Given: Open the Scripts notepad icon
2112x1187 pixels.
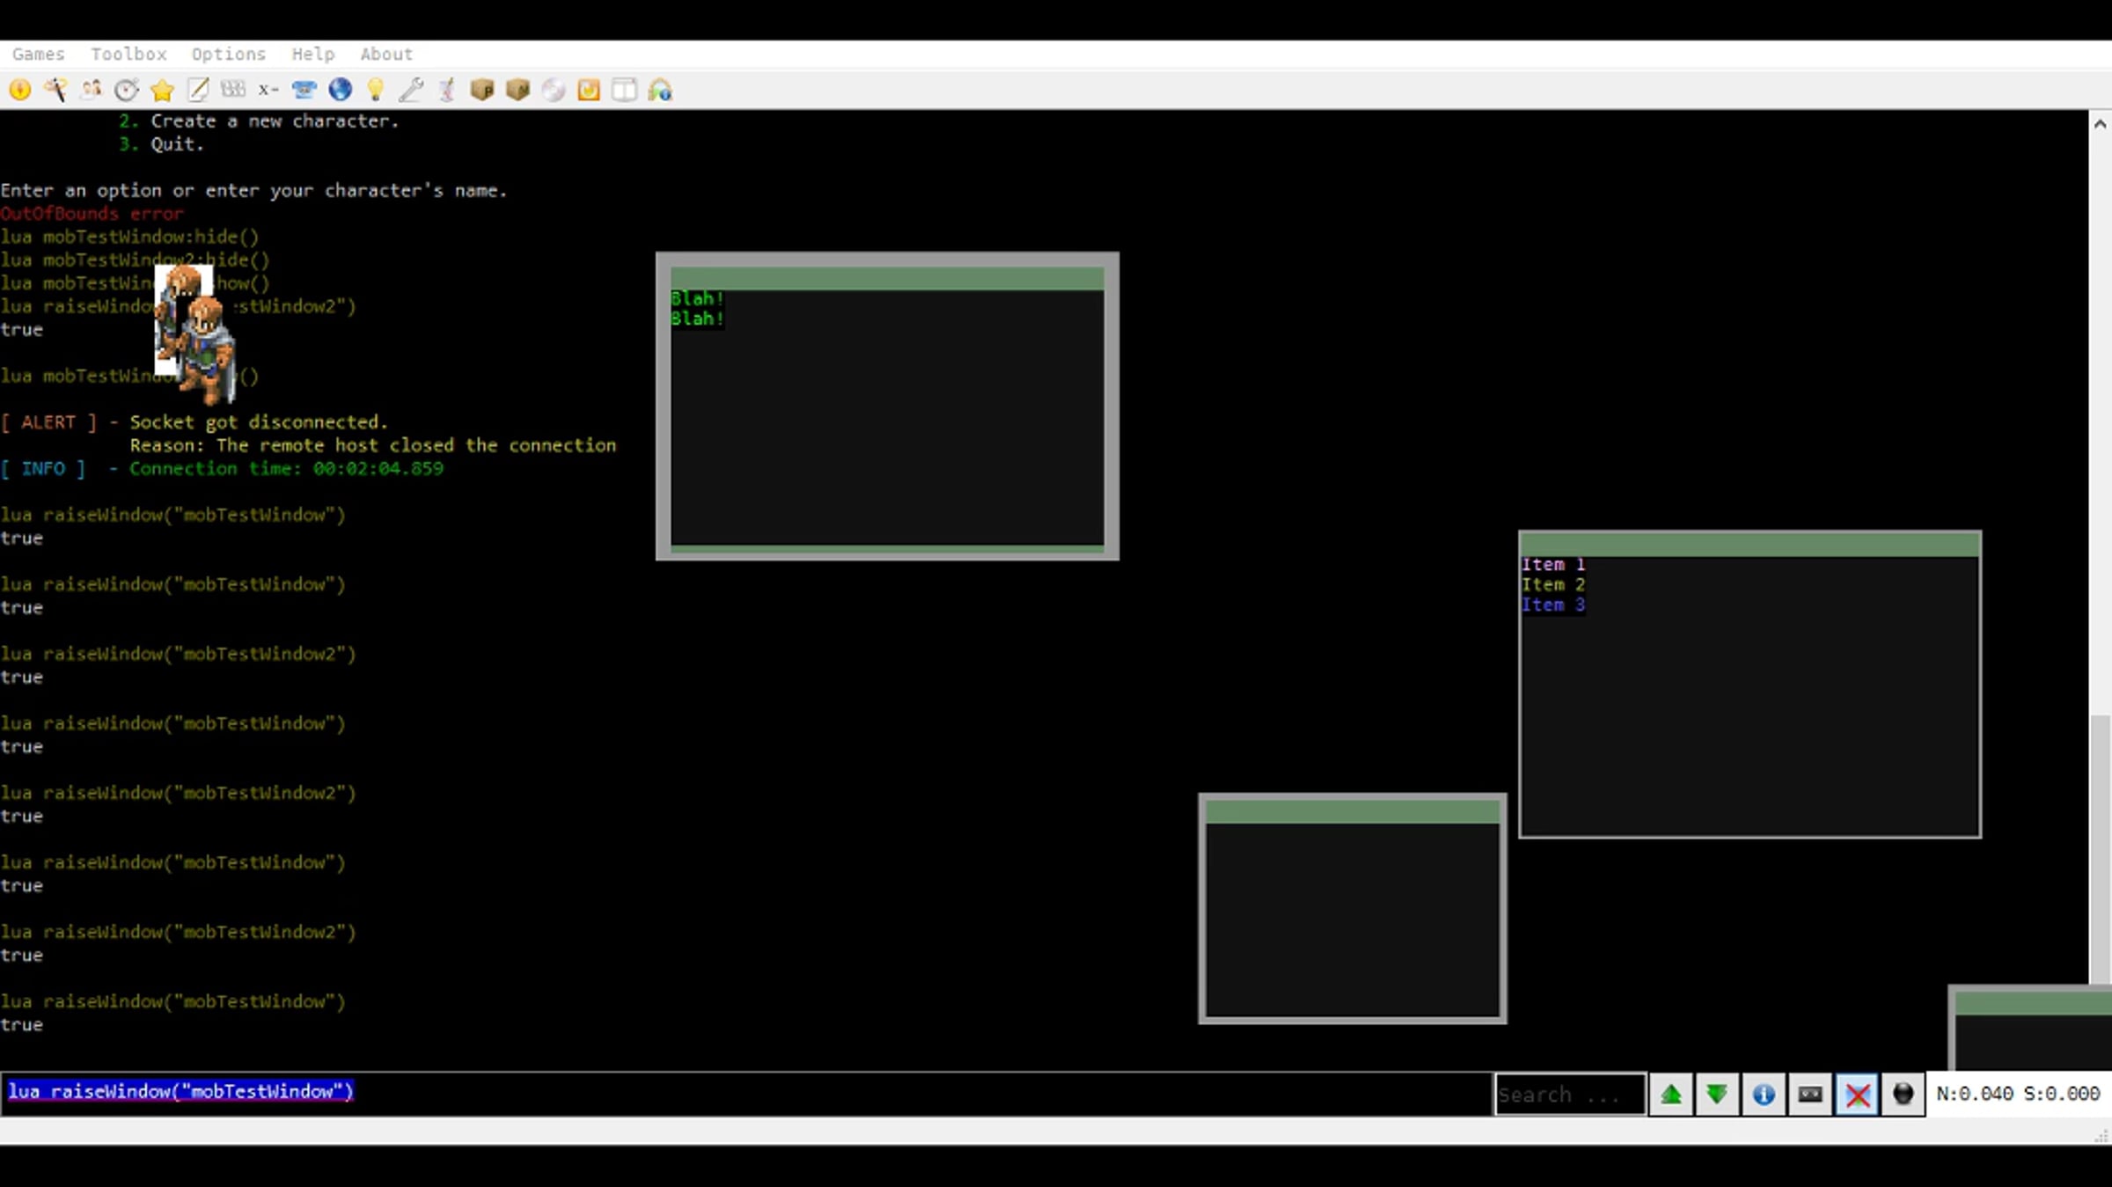Looking at the screenshot, I should (198, 90).
